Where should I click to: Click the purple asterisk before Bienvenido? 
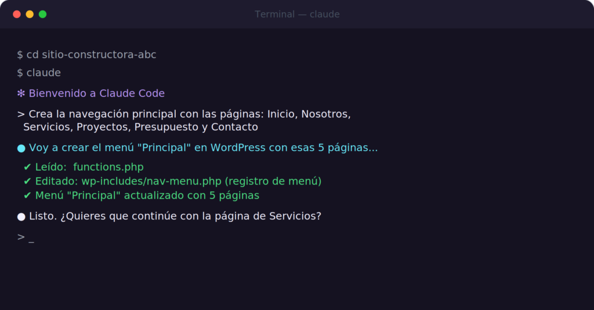pyautogui.click(x=21, y=93)
